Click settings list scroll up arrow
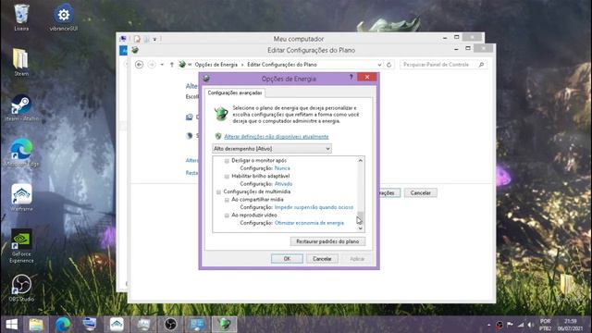The width and height of the screenshot is (592, 333). click(x=360, y=160)
